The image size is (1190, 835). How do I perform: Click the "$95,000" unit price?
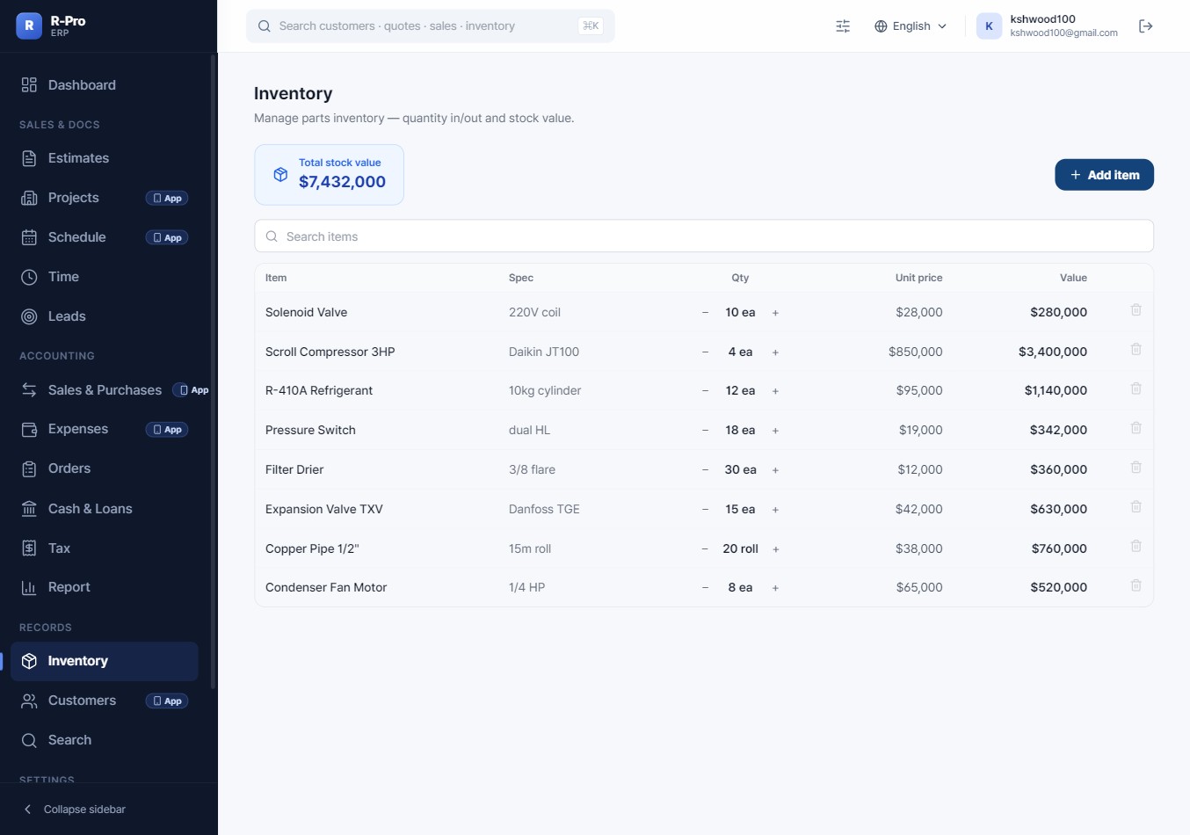coord(919,390)
